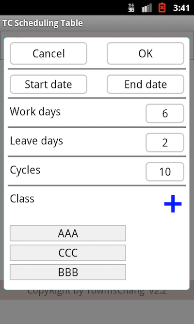The width and height of the screenshot is (194, 324).
Task: Tap the Class section label
Action: pyautogui.click(x=22, y=199)
